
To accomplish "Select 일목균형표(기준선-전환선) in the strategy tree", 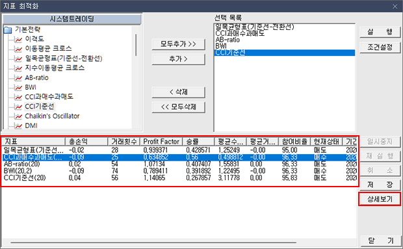I will click(64, 59).
